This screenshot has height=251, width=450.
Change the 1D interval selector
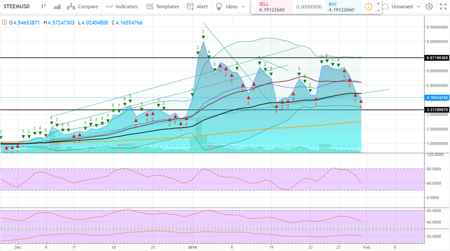(x=43, y=6)
